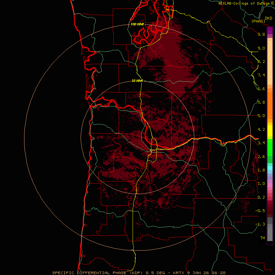
Task: Click the 0.2 value on the scale
Action: tap(261, 197)
